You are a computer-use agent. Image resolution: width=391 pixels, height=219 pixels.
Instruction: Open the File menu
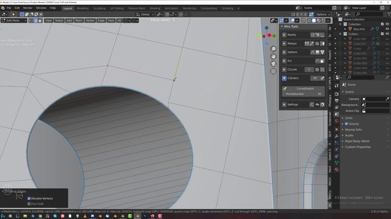[x=9, y=8]
